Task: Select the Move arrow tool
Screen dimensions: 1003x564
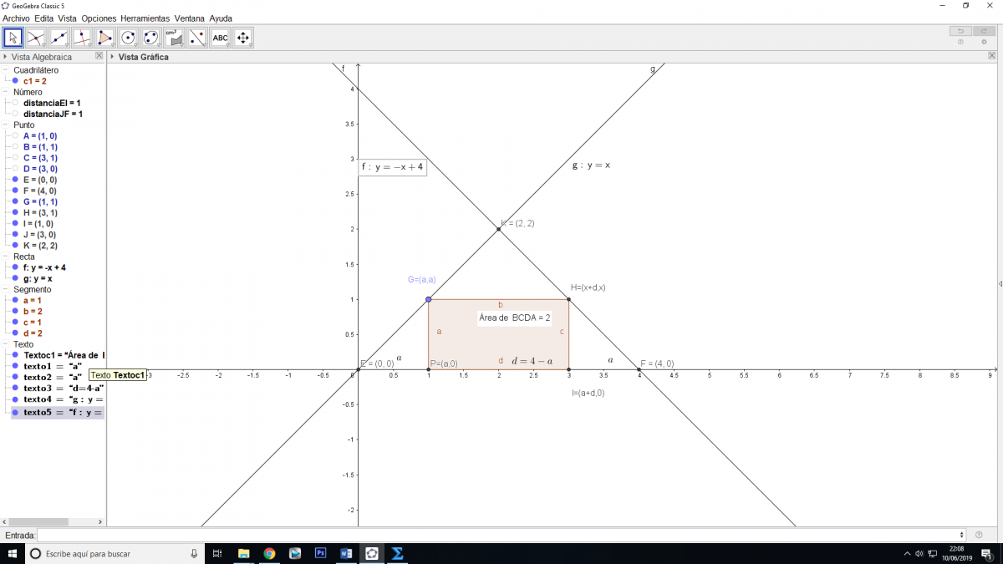Action: (x=13, y=38)
